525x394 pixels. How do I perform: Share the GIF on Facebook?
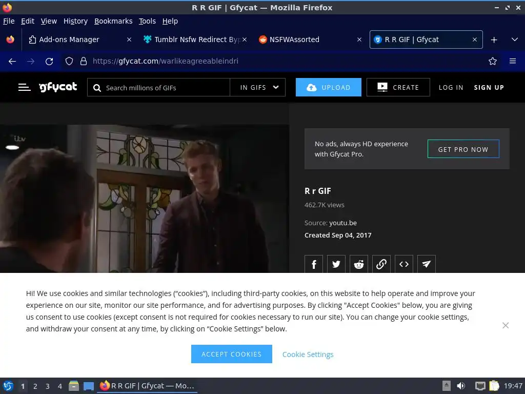pyautogui.click(x=314, y=264)
